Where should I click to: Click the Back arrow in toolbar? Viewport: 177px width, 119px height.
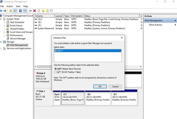(x=2, y=11)
